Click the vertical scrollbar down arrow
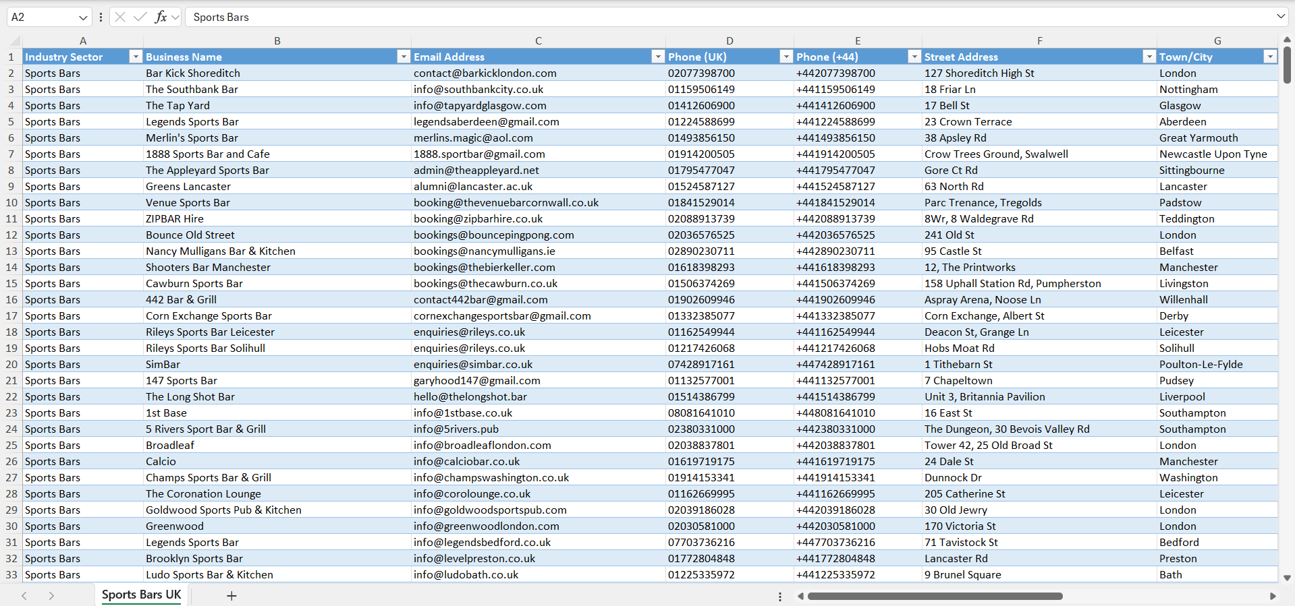Image resolution: width=1295 pixels, height=606 pixels. (1287, 578)
